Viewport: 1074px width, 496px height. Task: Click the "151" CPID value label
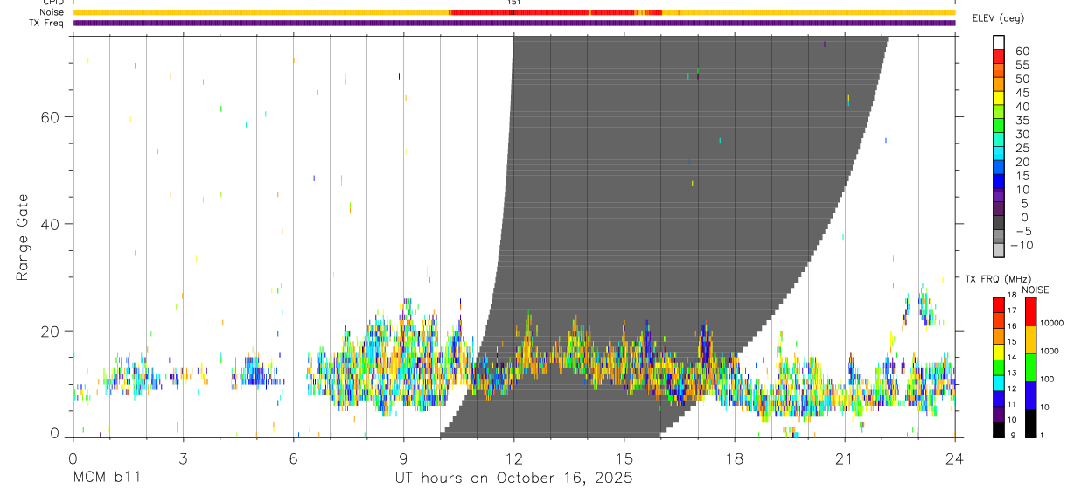(514, 3)
